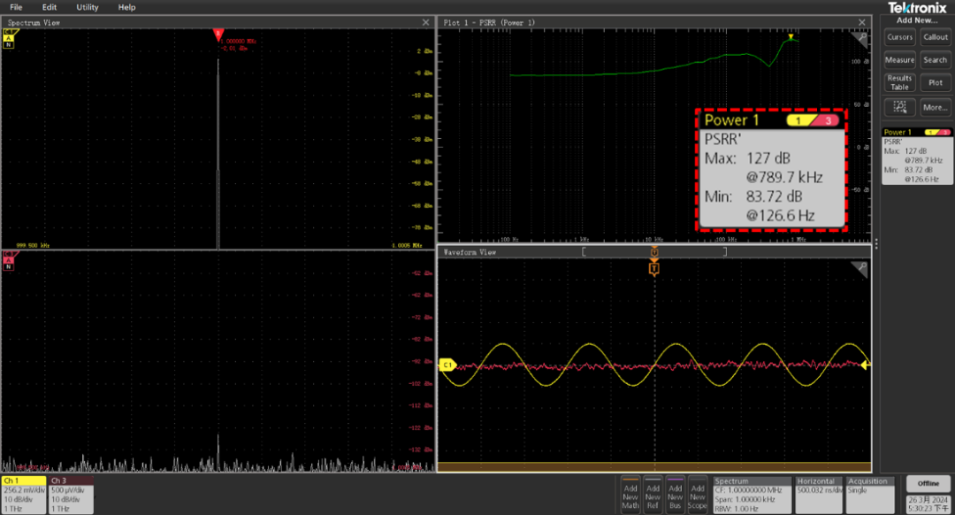Image resolution: width=955 pixels, height=515 pixels.
Task: Click the red spectrum peak marker
Action: point(218,34)
